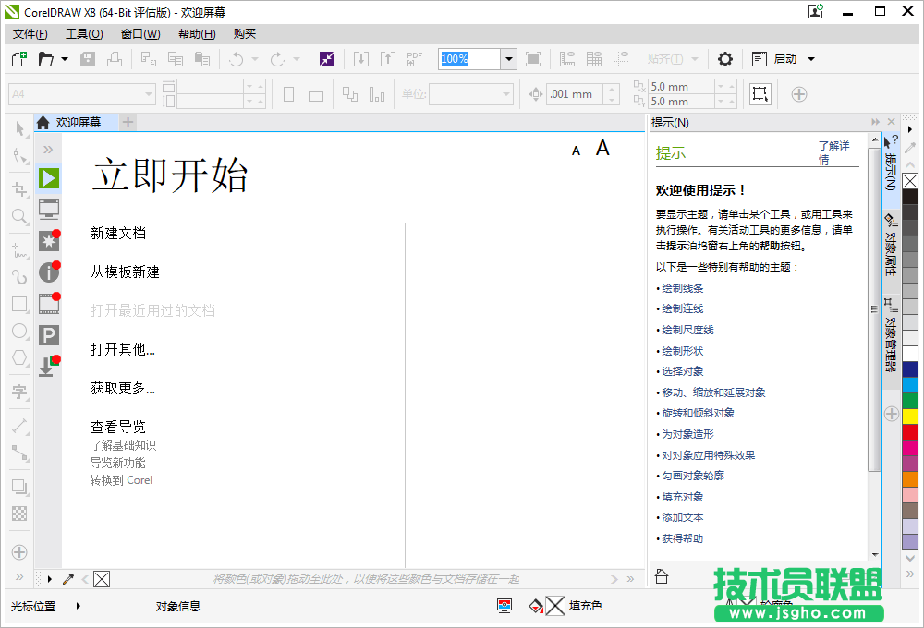Click the New document toolbar icon
This screenshot has height=628, width=924.
[x=19, y=59]
